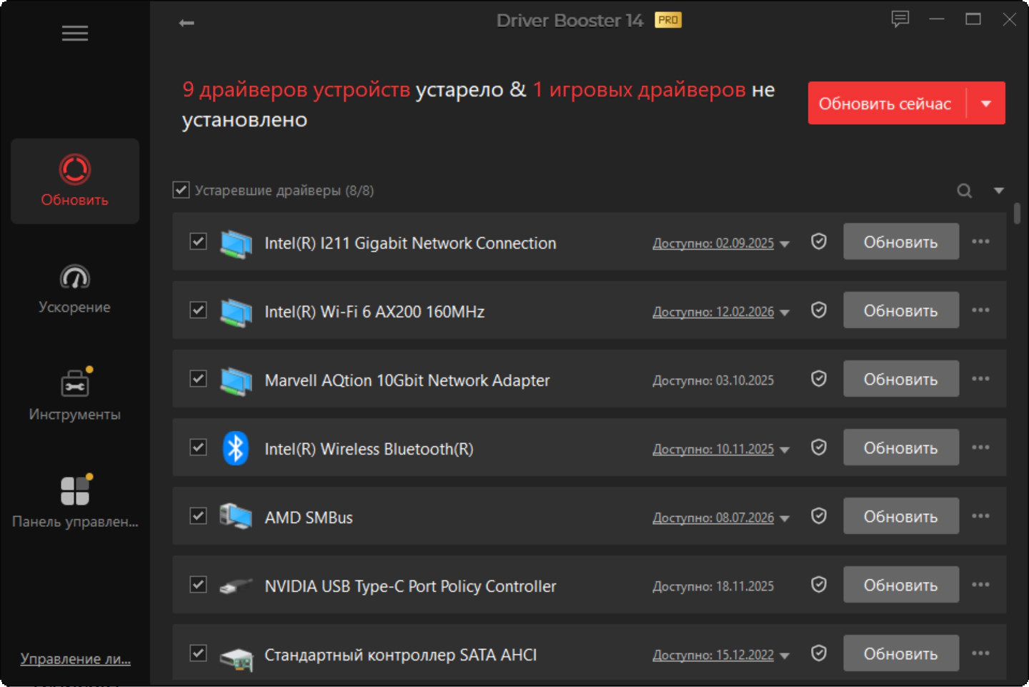Click the driver list vertical scrollbar

1017,214
